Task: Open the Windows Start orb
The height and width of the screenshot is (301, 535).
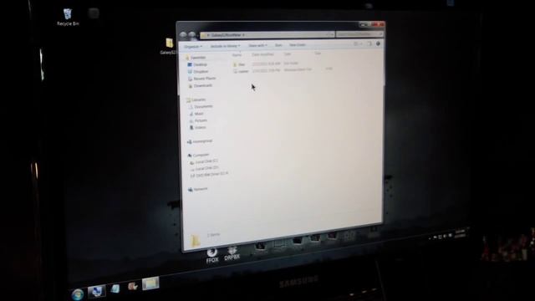Action: [x=78, y=293]
